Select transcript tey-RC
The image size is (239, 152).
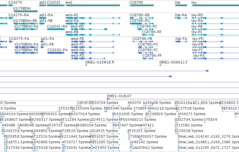pyautogui.click(x=197, y=32)
